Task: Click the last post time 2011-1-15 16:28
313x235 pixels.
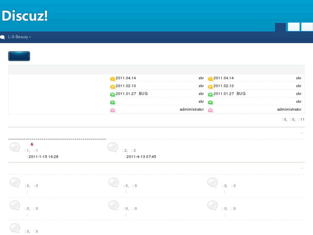Action: [43, 157]
